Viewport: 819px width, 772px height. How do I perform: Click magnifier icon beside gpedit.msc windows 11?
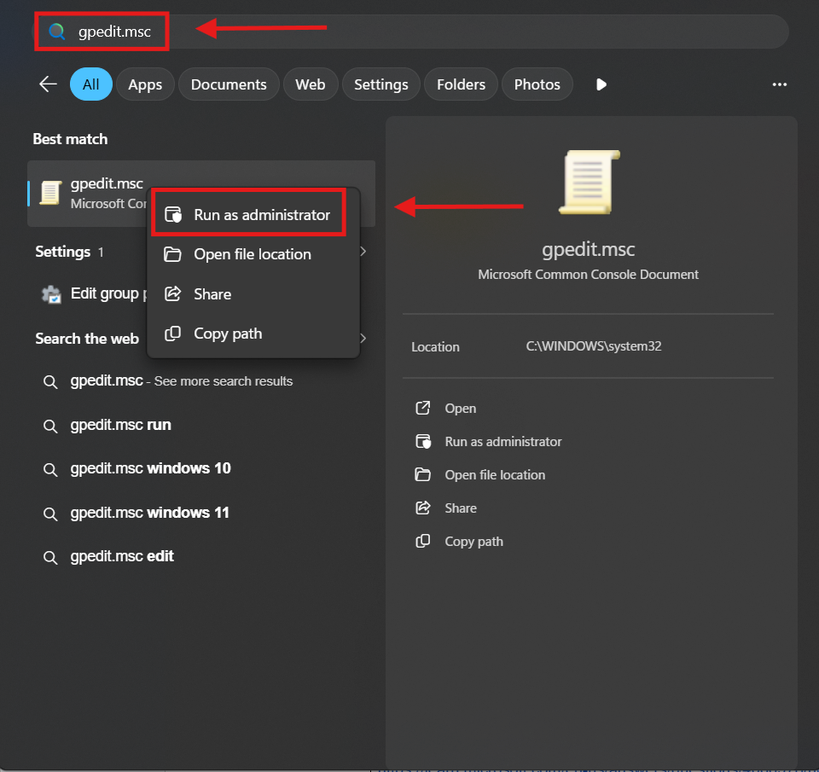pyautogui.click(x=50, y=514)
